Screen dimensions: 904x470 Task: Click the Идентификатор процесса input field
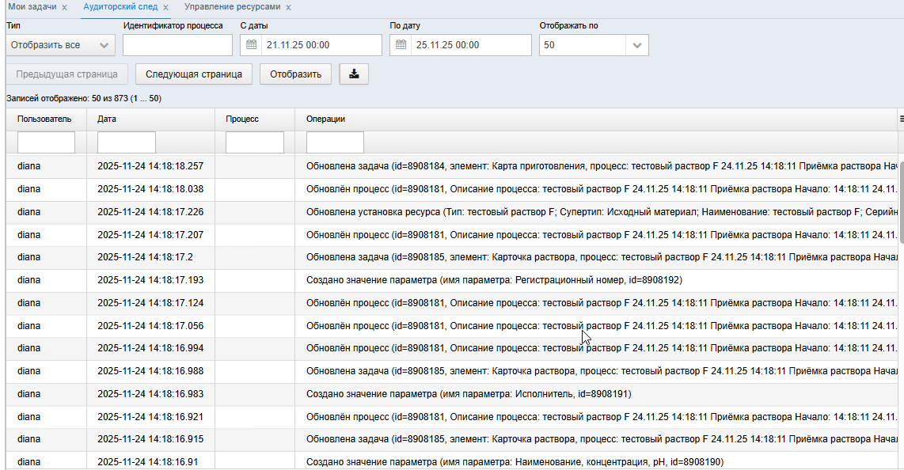point(177,46)
